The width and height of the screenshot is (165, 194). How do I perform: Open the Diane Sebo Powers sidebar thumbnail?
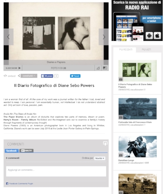[137, 71]
